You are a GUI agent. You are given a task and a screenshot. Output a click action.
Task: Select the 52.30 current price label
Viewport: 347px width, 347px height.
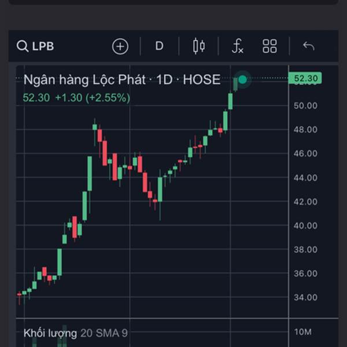pos(305,78)
